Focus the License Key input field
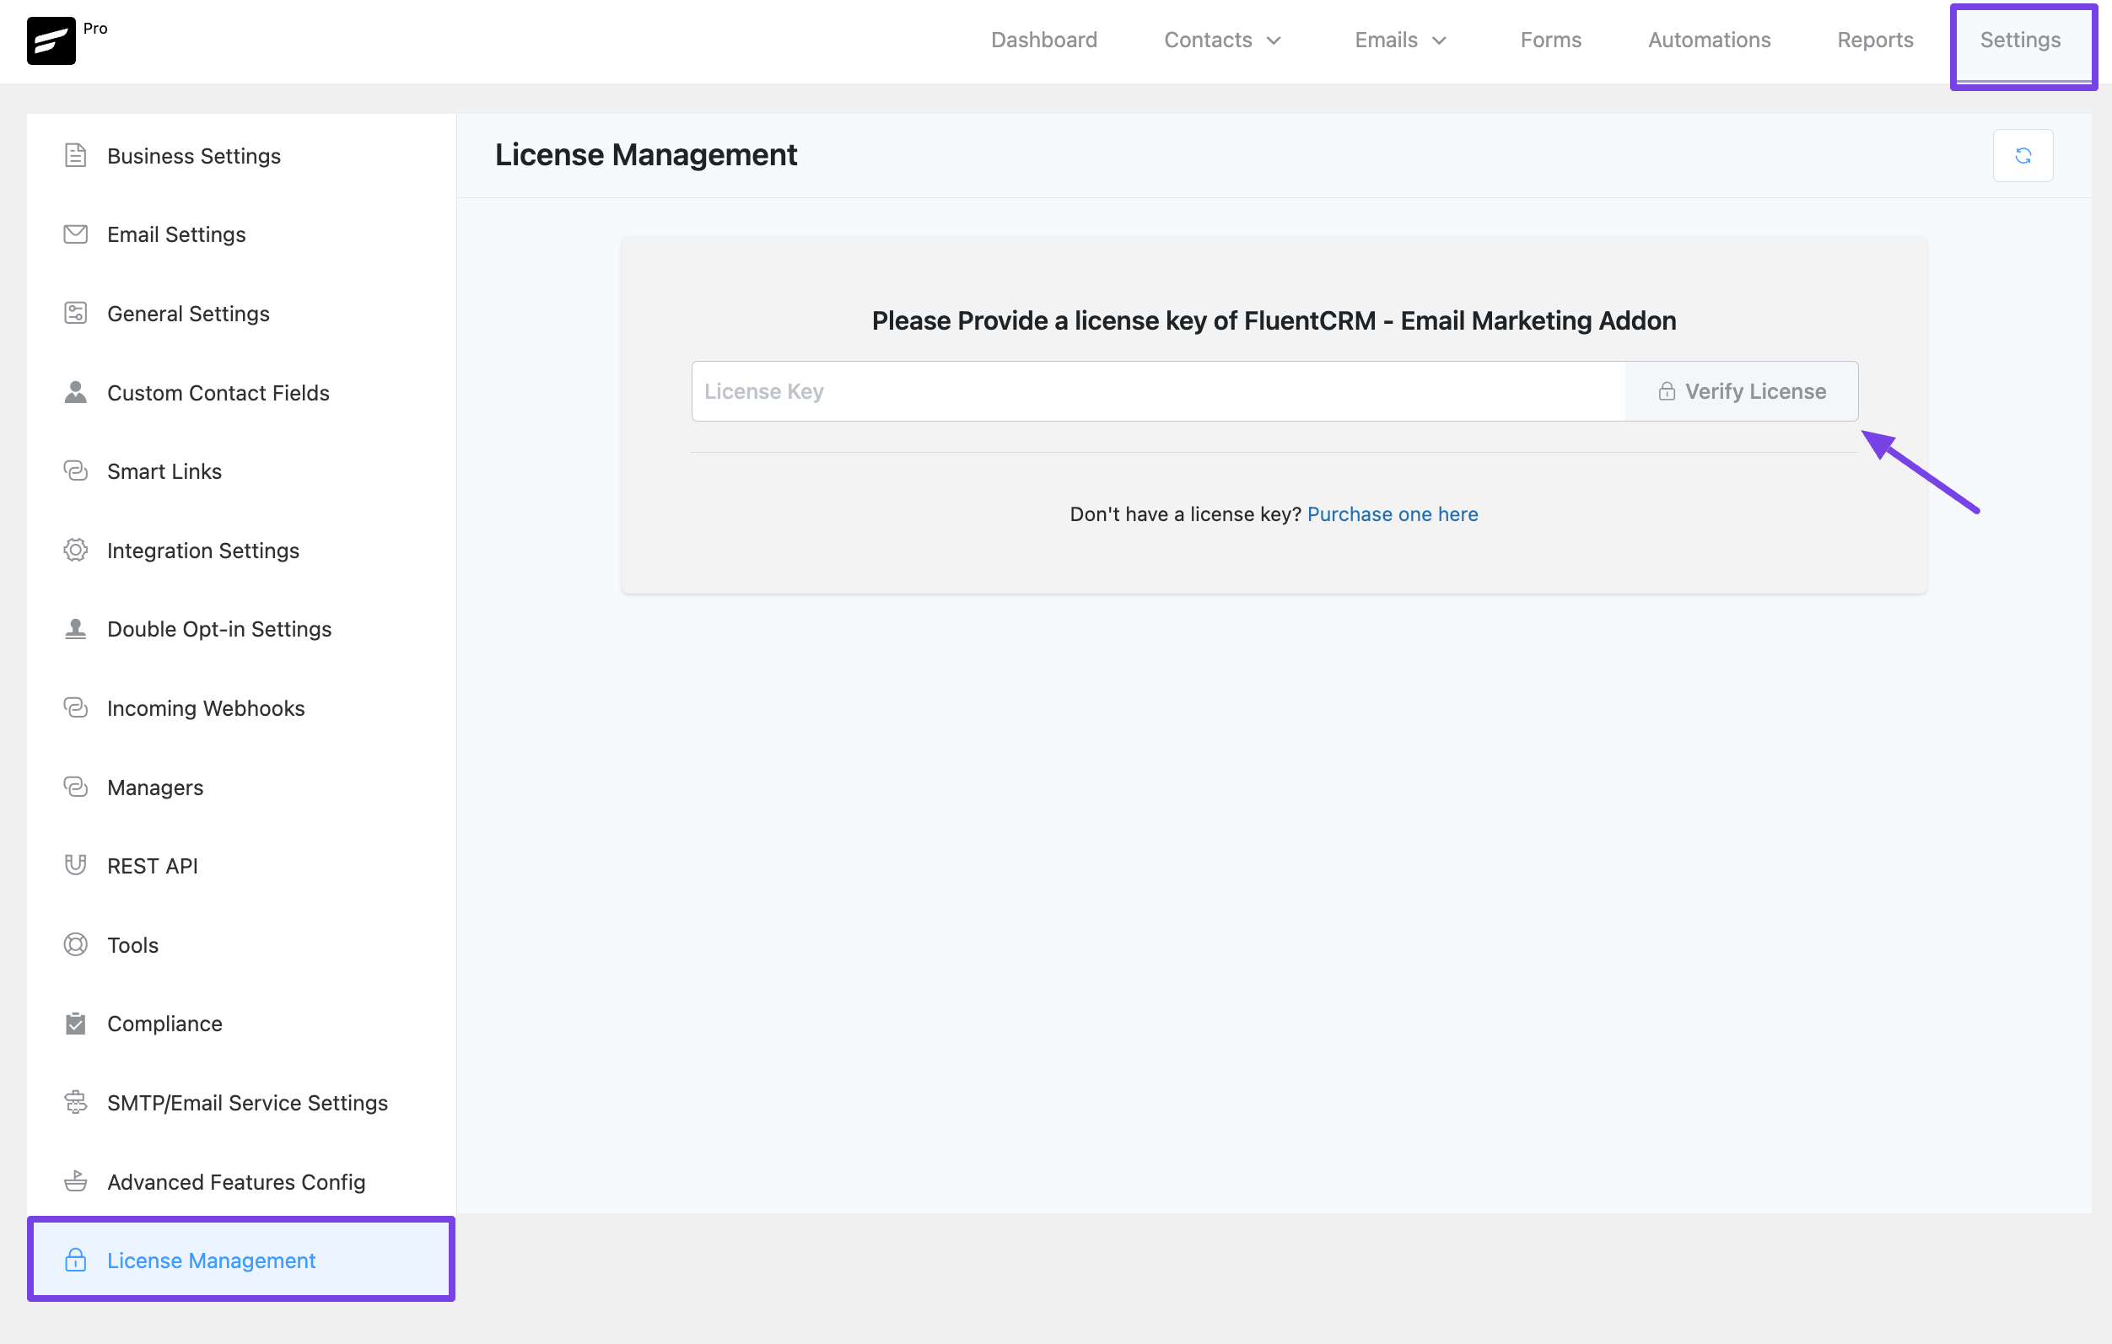Screen dimensions: 2112x1344 [1158, 391]
